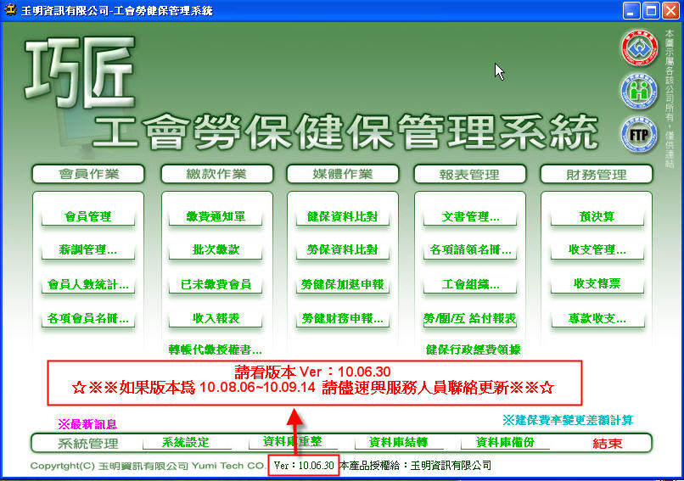Open 預決算
684x481 pixels.
[597, 216]
